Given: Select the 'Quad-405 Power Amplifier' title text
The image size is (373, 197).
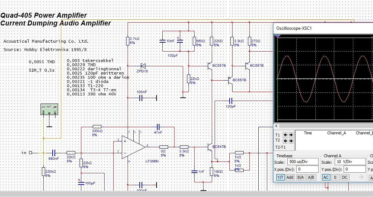Looking at the screenshot, I should click(44, 15).
